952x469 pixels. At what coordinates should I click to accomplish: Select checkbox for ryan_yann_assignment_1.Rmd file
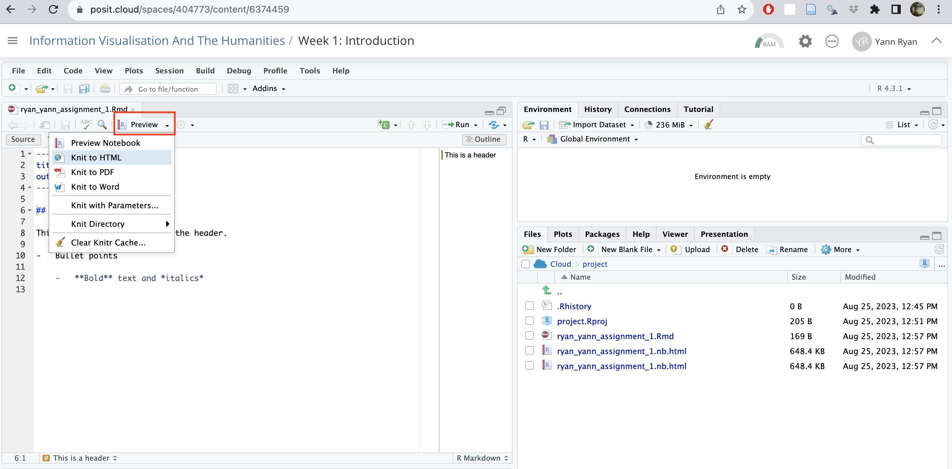coord(529,336)
